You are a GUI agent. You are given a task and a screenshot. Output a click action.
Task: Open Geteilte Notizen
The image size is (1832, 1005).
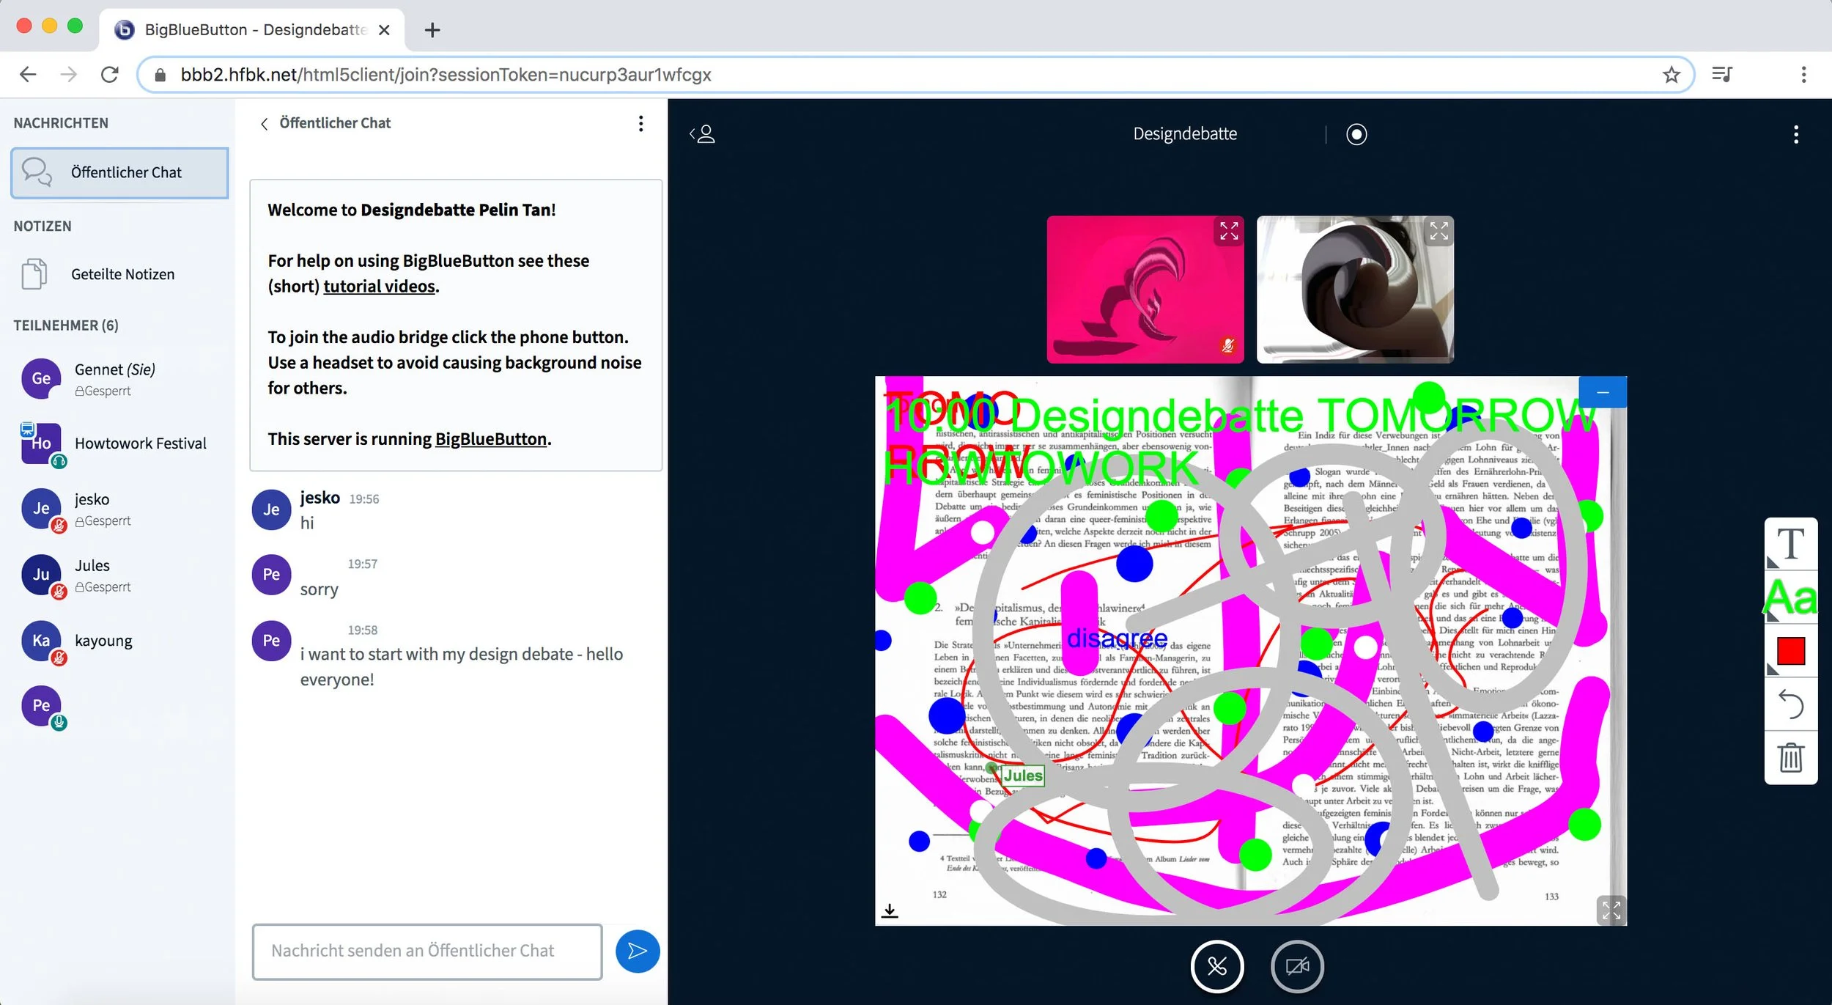click(122, 274)
